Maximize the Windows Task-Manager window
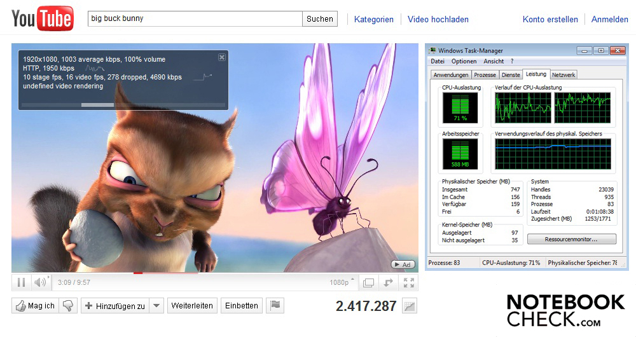 point(601,51)
